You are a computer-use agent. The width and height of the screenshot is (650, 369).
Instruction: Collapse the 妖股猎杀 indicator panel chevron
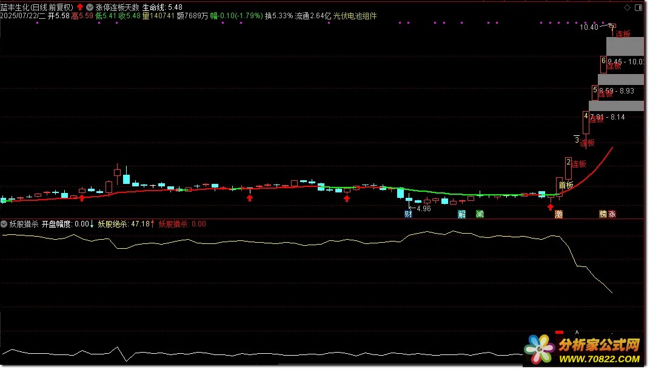point(5,223)
